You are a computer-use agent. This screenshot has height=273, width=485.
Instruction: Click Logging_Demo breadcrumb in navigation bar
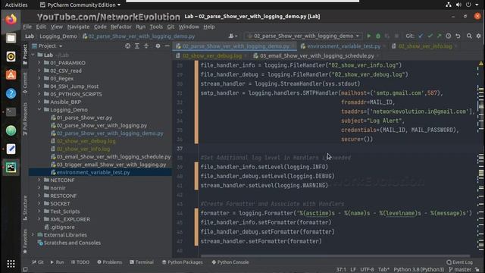58,36
